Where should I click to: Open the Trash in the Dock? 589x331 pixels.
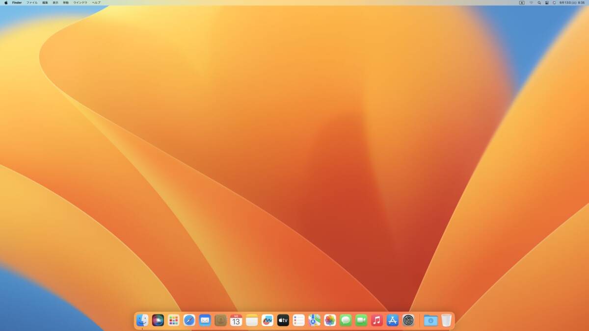tap(446, 321)
